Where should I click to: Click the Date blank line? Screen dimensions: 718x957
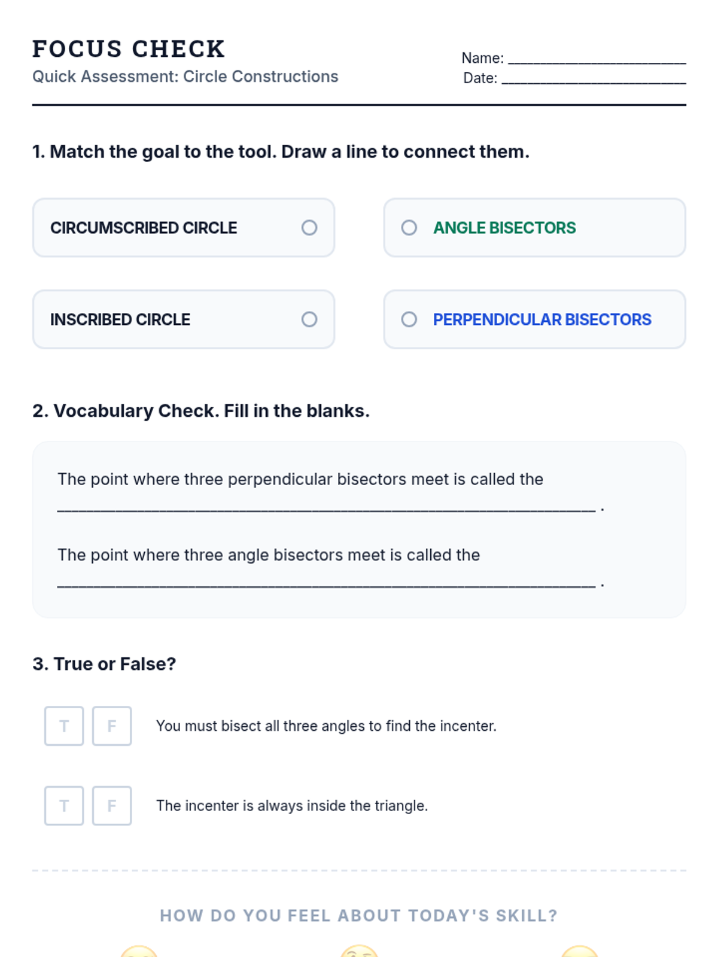(x=594, y=80)
